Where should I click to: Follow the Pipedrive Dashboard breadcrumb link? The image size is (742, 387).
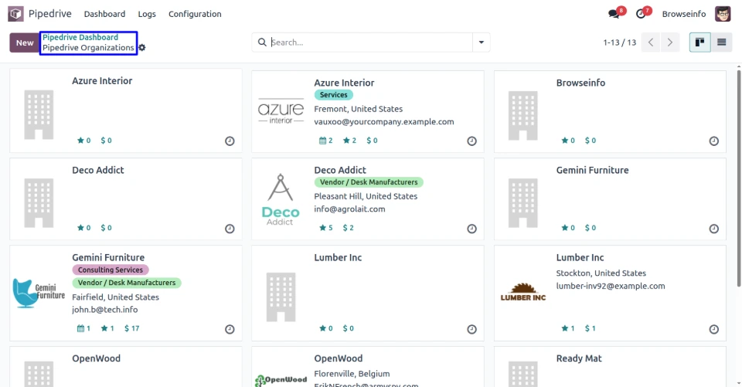(x=80, y=37)
